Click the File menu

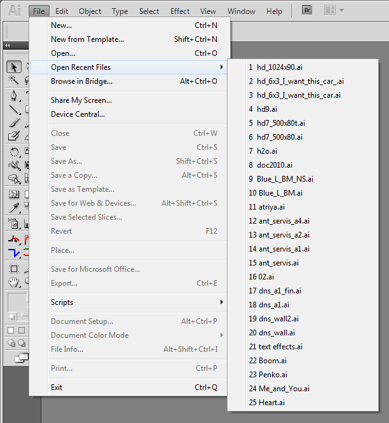(x=39, y=11)
